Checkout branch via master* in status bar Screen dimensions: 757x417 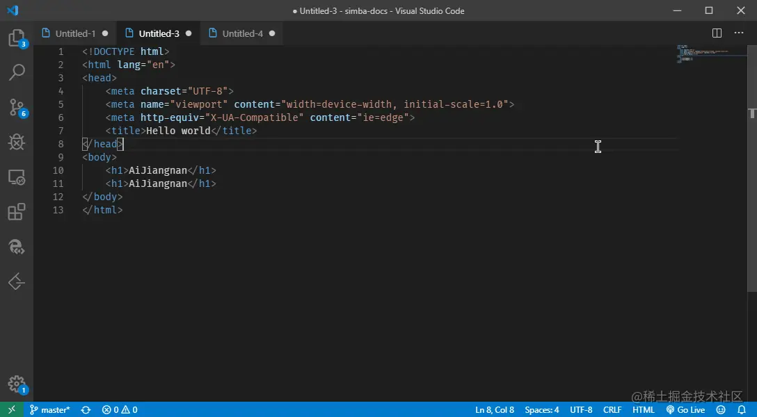pos(50,410)
